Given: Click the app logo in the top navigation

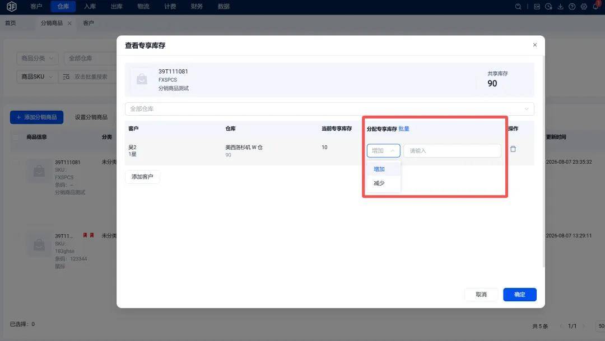Looking at the screenshot, I should coord(12,7).
